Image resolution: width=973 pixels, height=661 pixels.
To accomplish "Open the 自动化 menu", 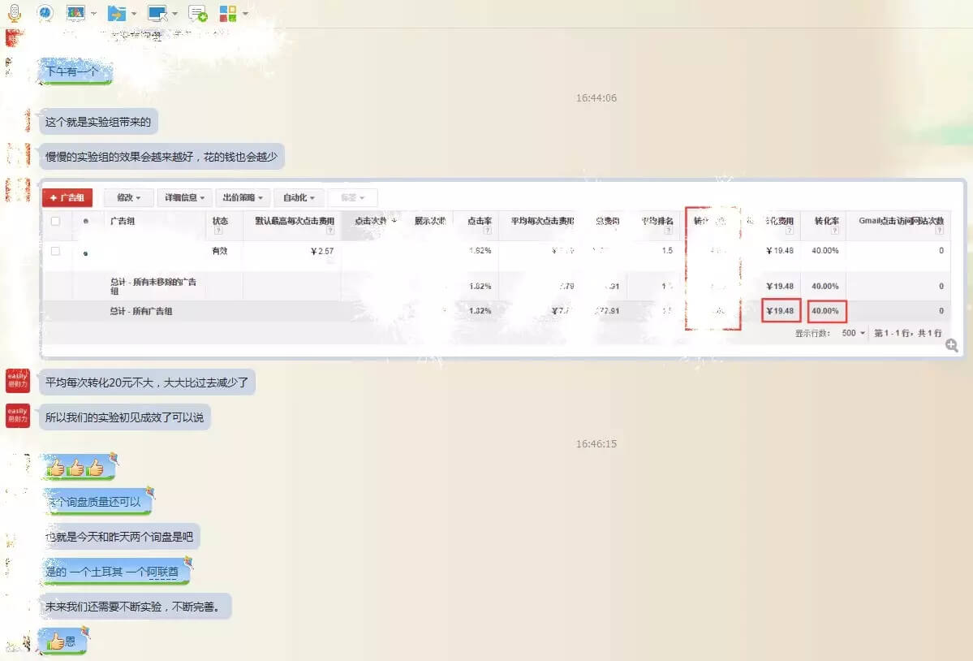I will tap(299, 197).
